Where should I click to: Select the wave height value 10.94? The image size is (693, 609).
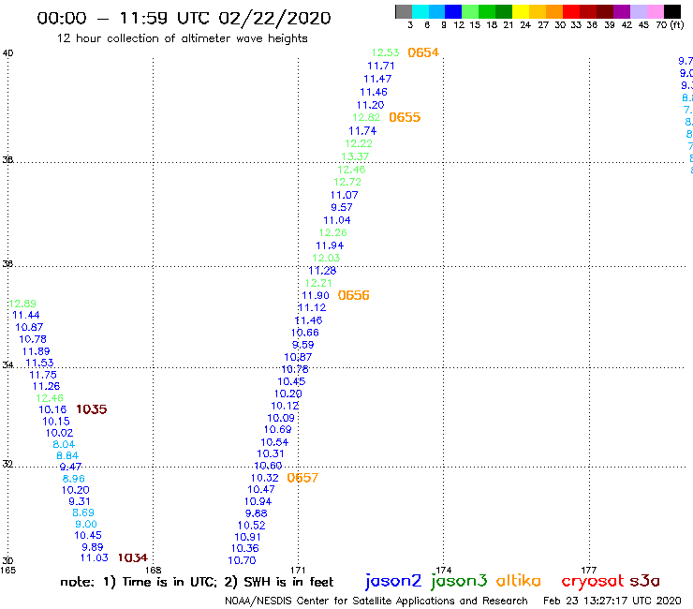pyautogui.click(x=258, y=501)
